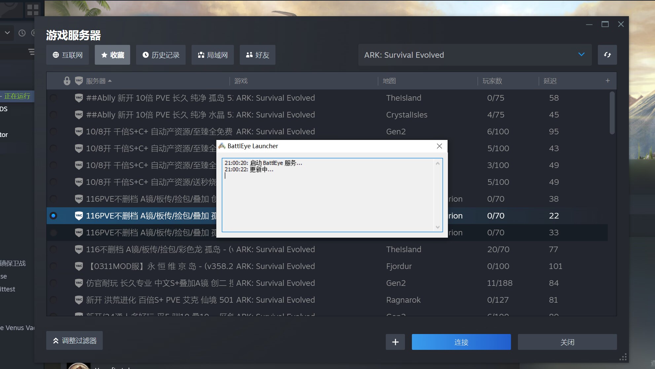Expand Steam library collapse chevron
The width and height of the screenshot is (655, 369).
tap(7, 33)
